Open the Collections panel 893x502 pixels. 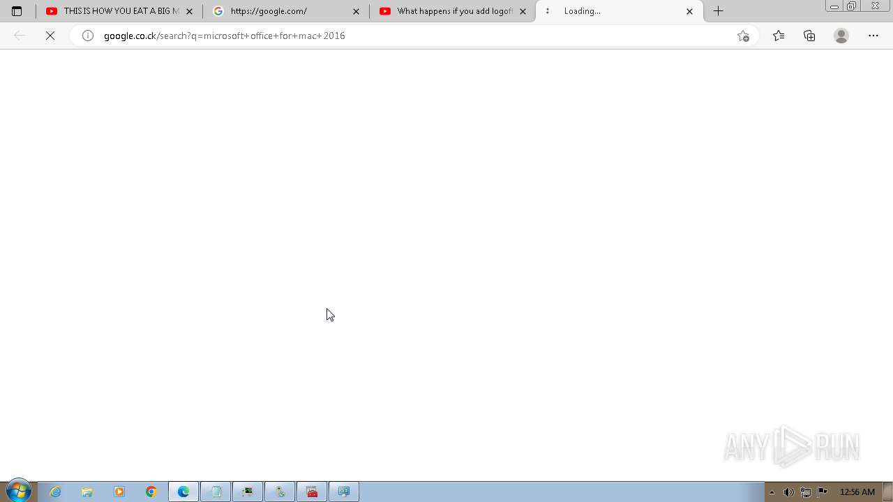(809, 36)
